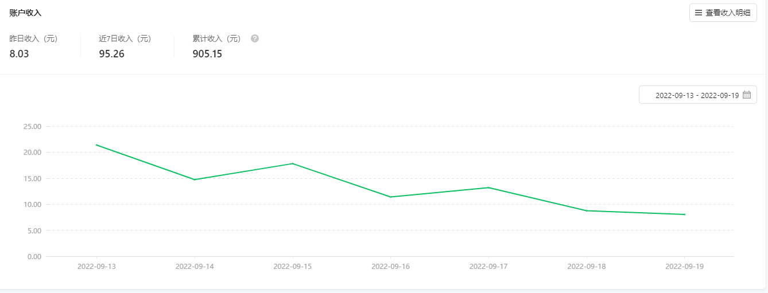768x293 pixels.
Task: Click the chart point above 2022-09-17
Action: (x=488, y=187)
